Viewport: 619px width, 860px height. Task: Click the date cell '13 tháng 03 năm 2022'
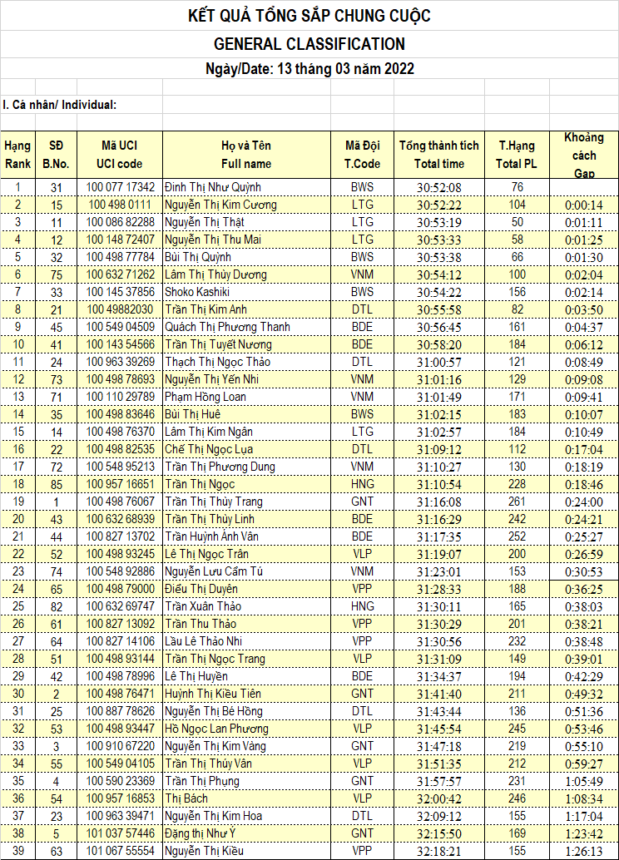pos(309,68)
